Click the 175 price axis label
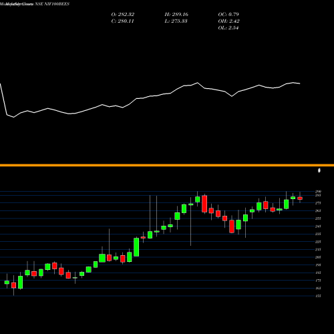 318,281
